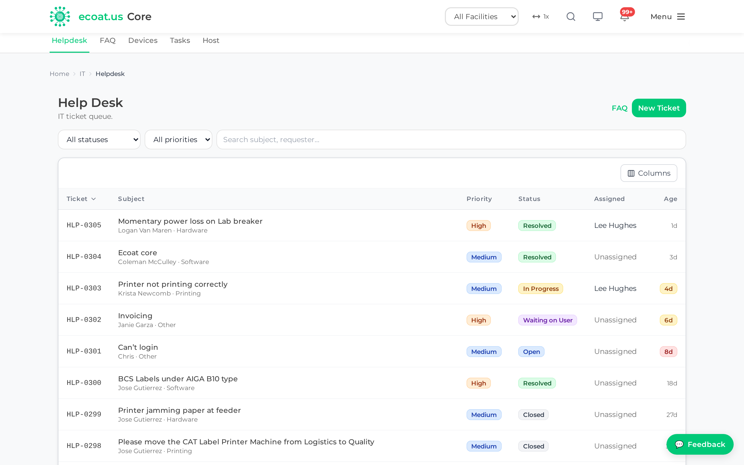Click the Priority column header
The height and width of the screenshot is (465, 744).
coord(479,199)
